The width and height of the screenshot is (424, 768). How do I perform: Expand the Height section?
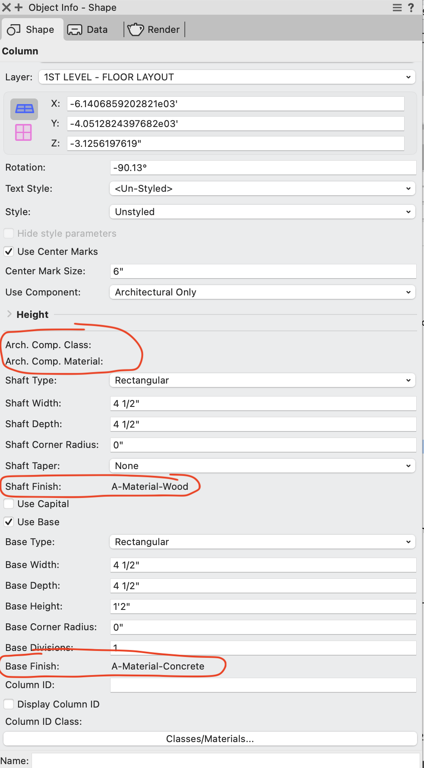[x=9, y=314]
